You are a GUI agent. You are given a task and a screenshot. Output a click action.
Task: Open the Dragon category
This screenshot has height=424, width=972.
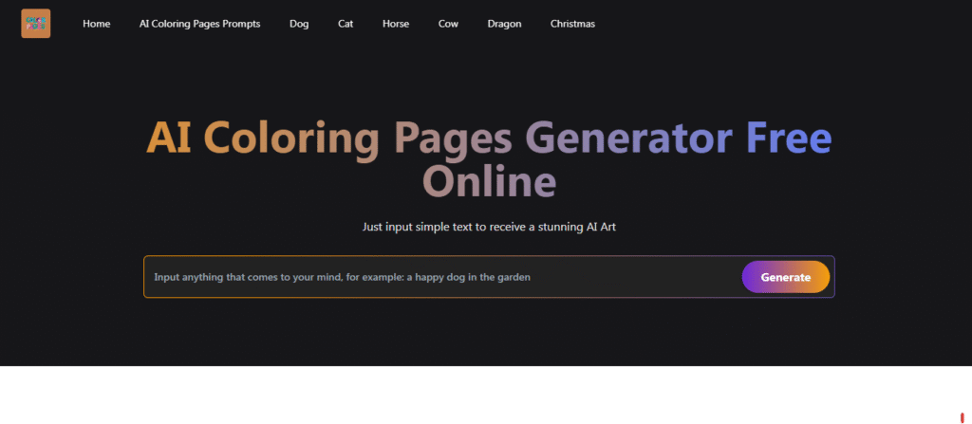[x=504, y=24]
